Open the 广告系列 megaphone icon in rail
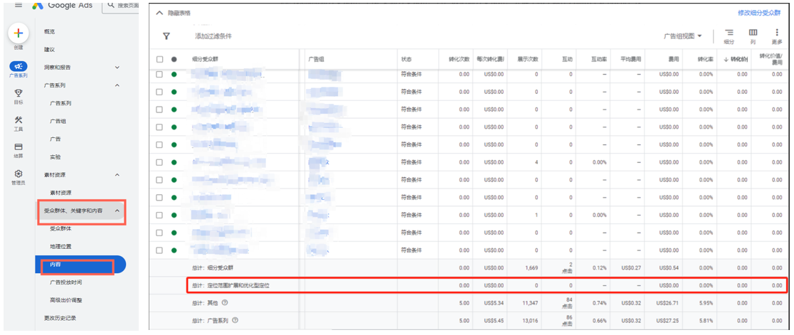The image size is (794, 335). pos(18,66)
